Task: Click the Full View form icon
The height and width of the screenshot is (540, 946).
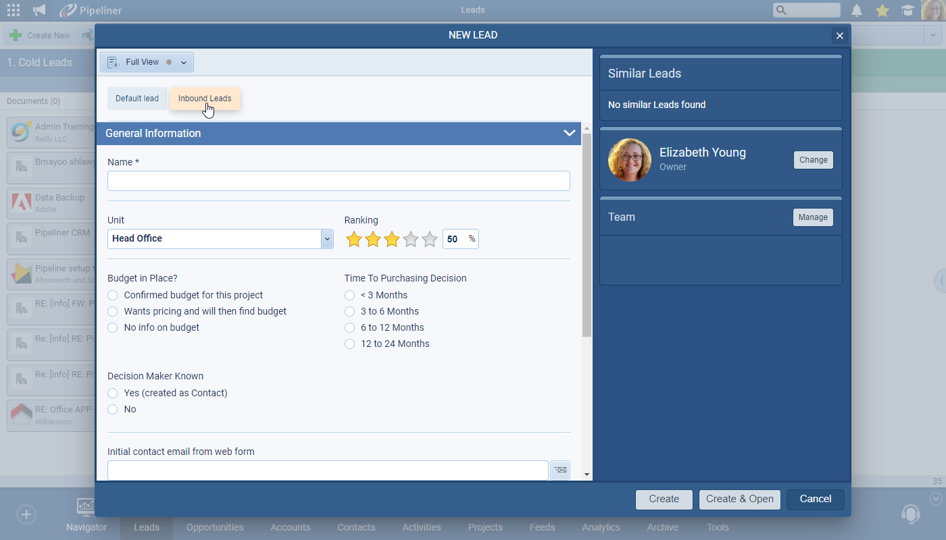Action: pos(114,62)
